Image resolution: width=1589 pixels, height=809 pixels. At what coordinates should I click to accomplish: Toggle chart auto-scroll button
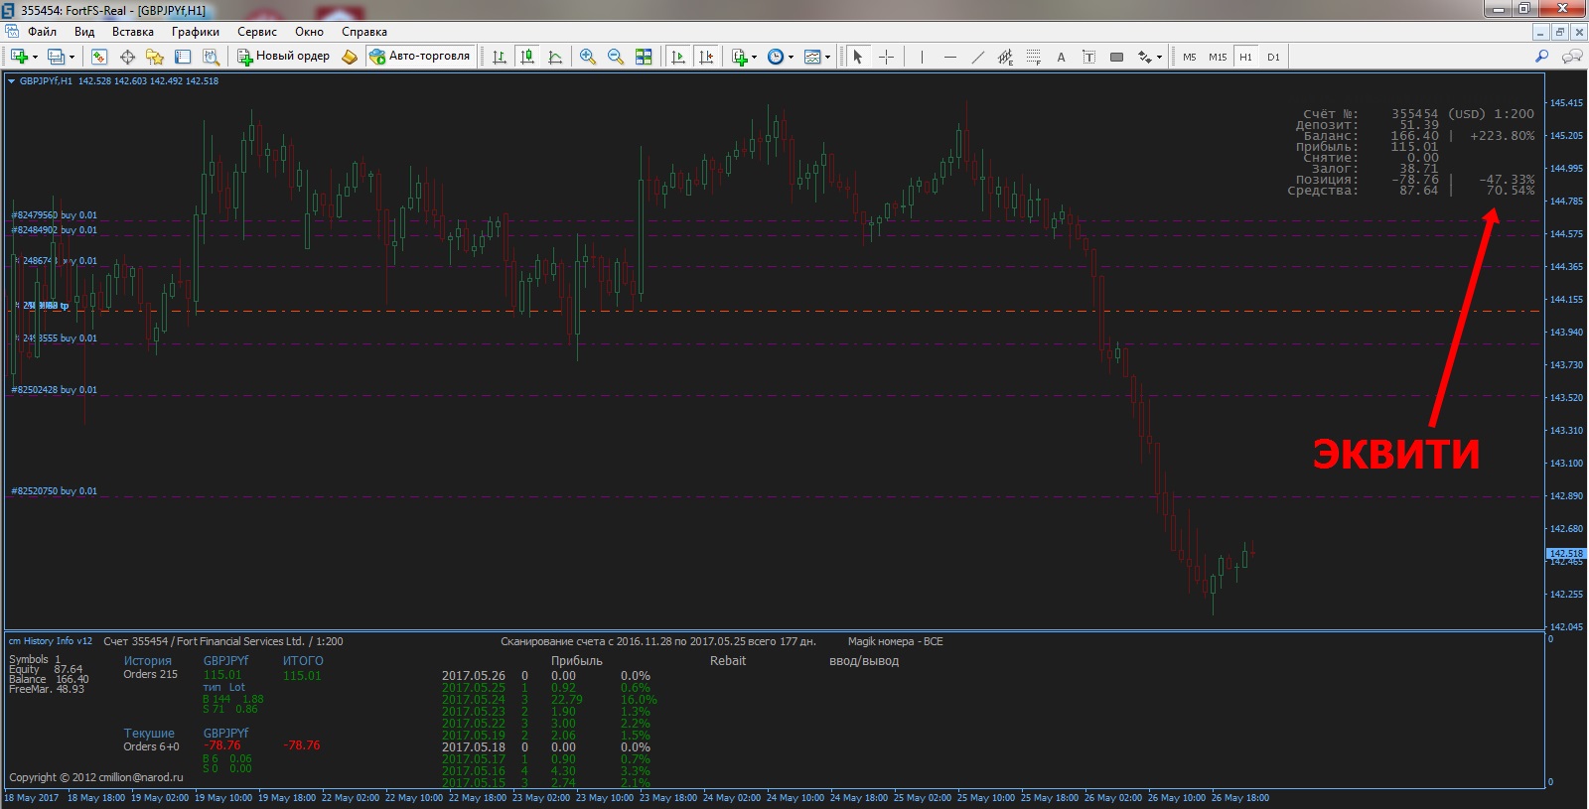coord(678,57)
